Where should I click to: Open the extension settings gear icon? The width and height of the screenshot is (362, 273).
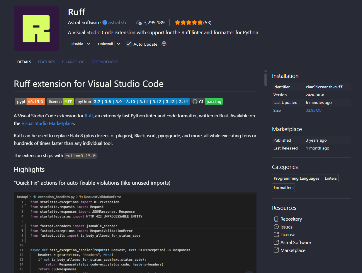[164, 44]
